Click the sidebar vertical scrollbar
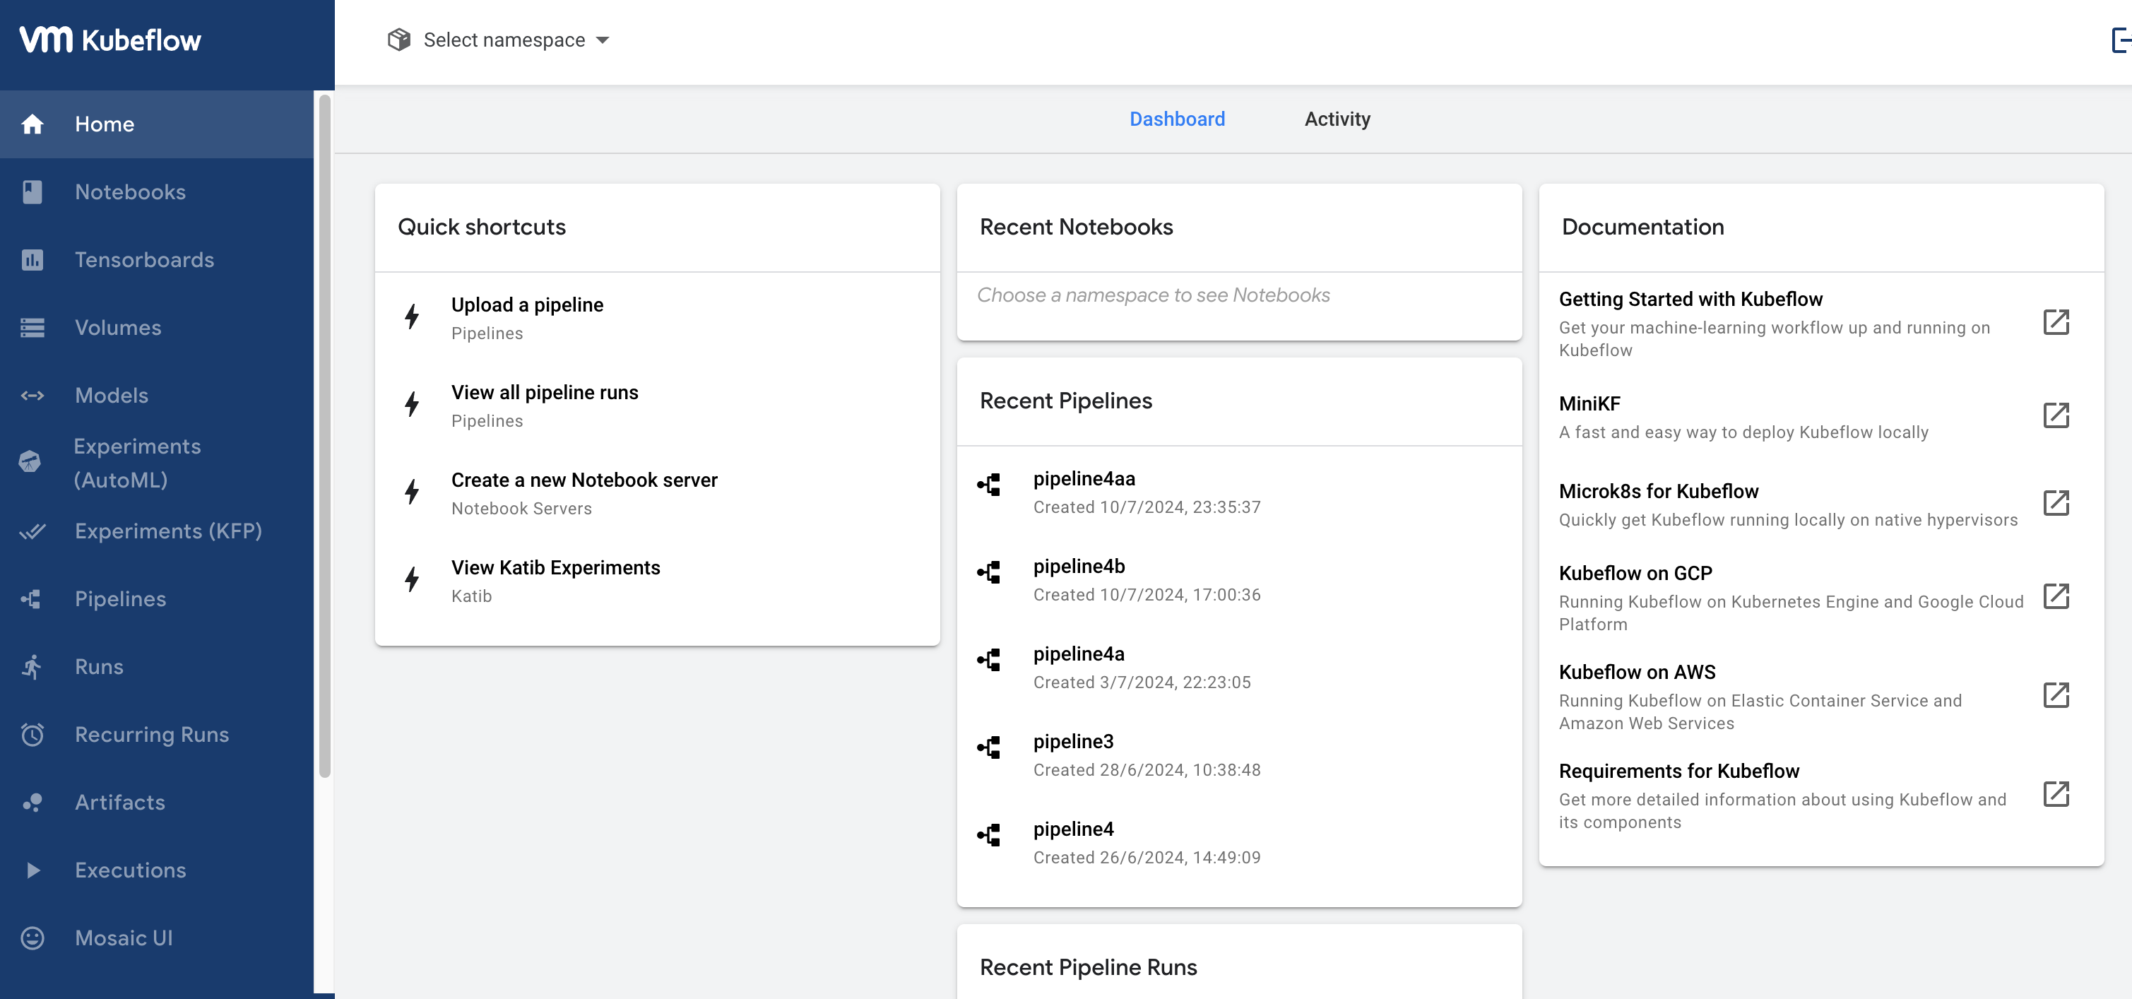This screenshot has height=999, width=2132. [324, 436]
